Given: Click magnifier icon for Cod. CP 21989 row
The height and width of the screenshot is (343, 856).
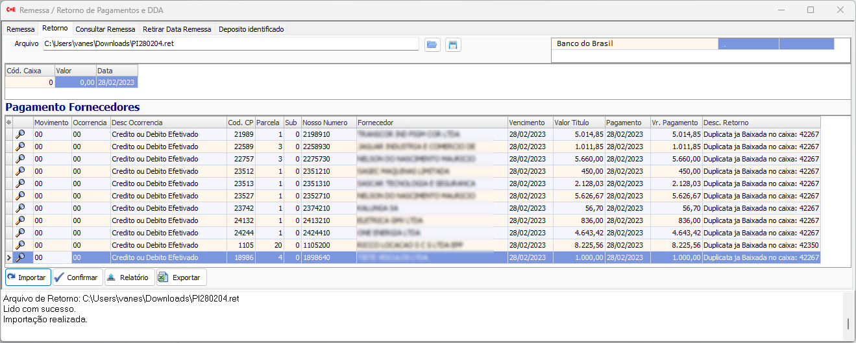Looking at the screenshot, I should [20, 134].
